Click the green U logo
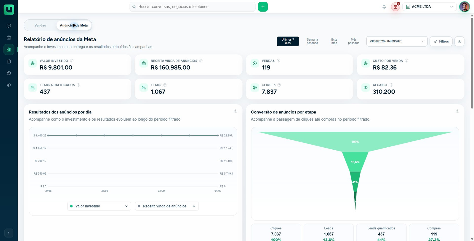This screenshot has height=241, width=474. (9, 9)
